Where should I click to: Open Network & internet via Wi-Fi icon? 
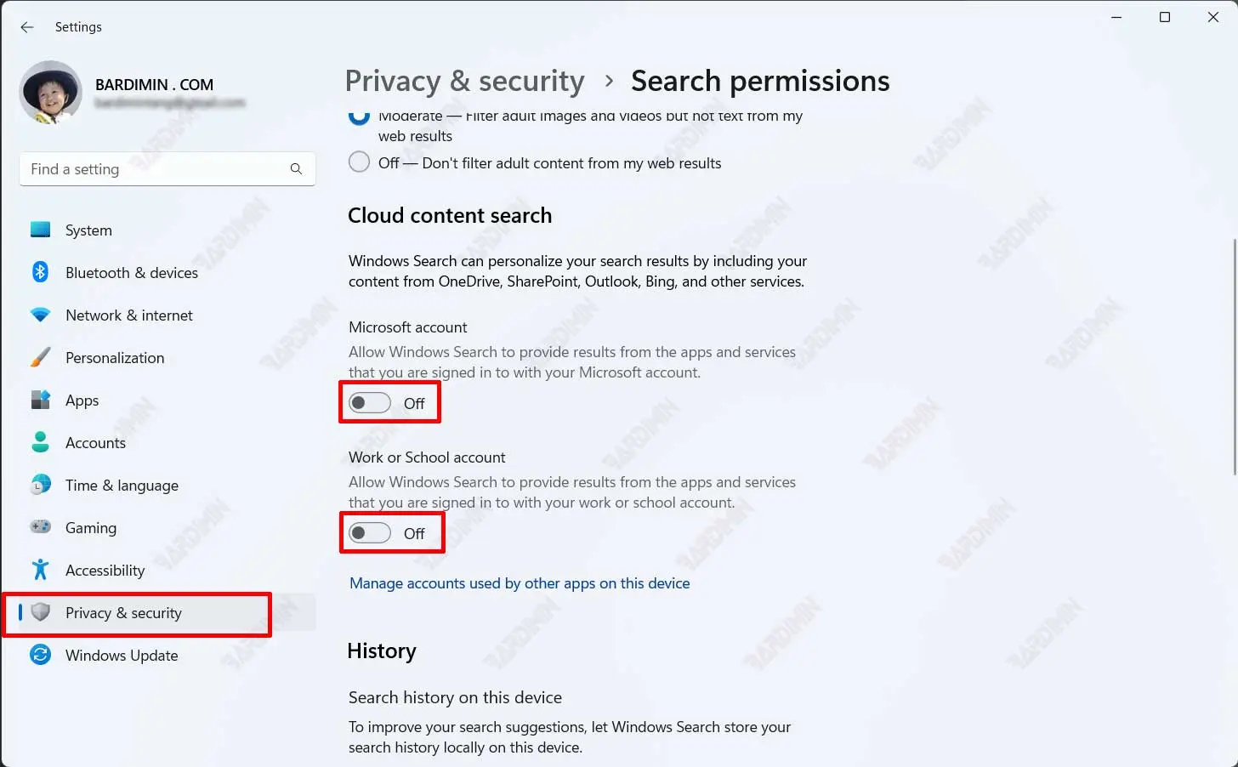(40, 315)
